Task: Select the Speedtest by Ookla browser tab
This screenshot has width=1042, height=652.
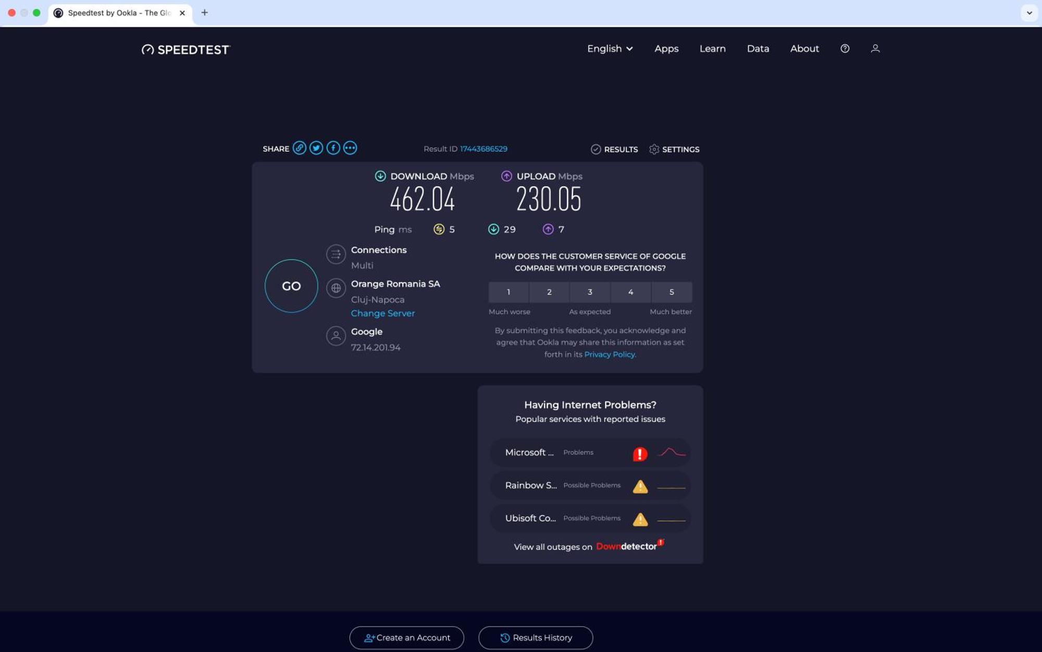Action: [120, 14]
